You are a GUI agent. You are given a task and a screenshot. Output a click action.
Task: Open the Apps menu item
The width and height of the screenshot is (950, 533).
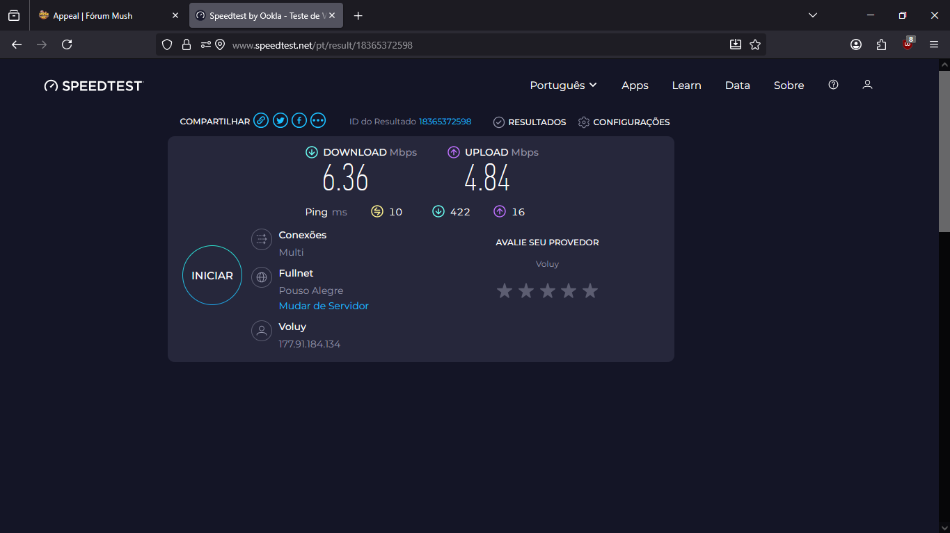(635, 85)
